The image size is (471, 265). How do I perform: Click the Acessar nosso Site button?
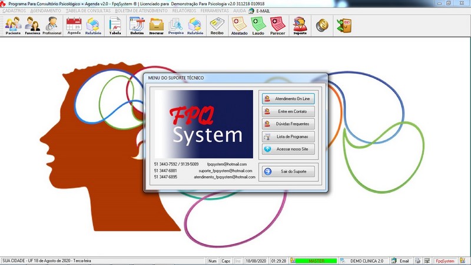(287, 149)
